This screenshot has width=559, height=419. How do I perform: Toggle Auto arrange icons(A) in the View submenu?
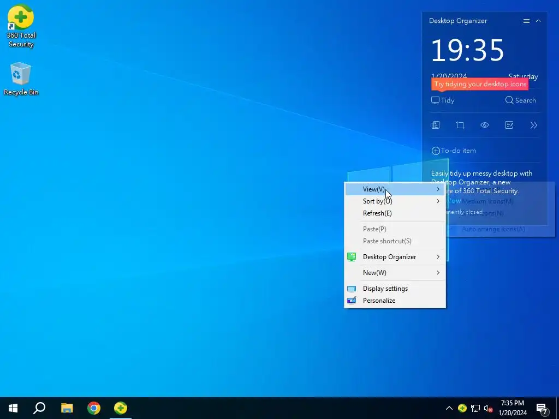point(493,229)
